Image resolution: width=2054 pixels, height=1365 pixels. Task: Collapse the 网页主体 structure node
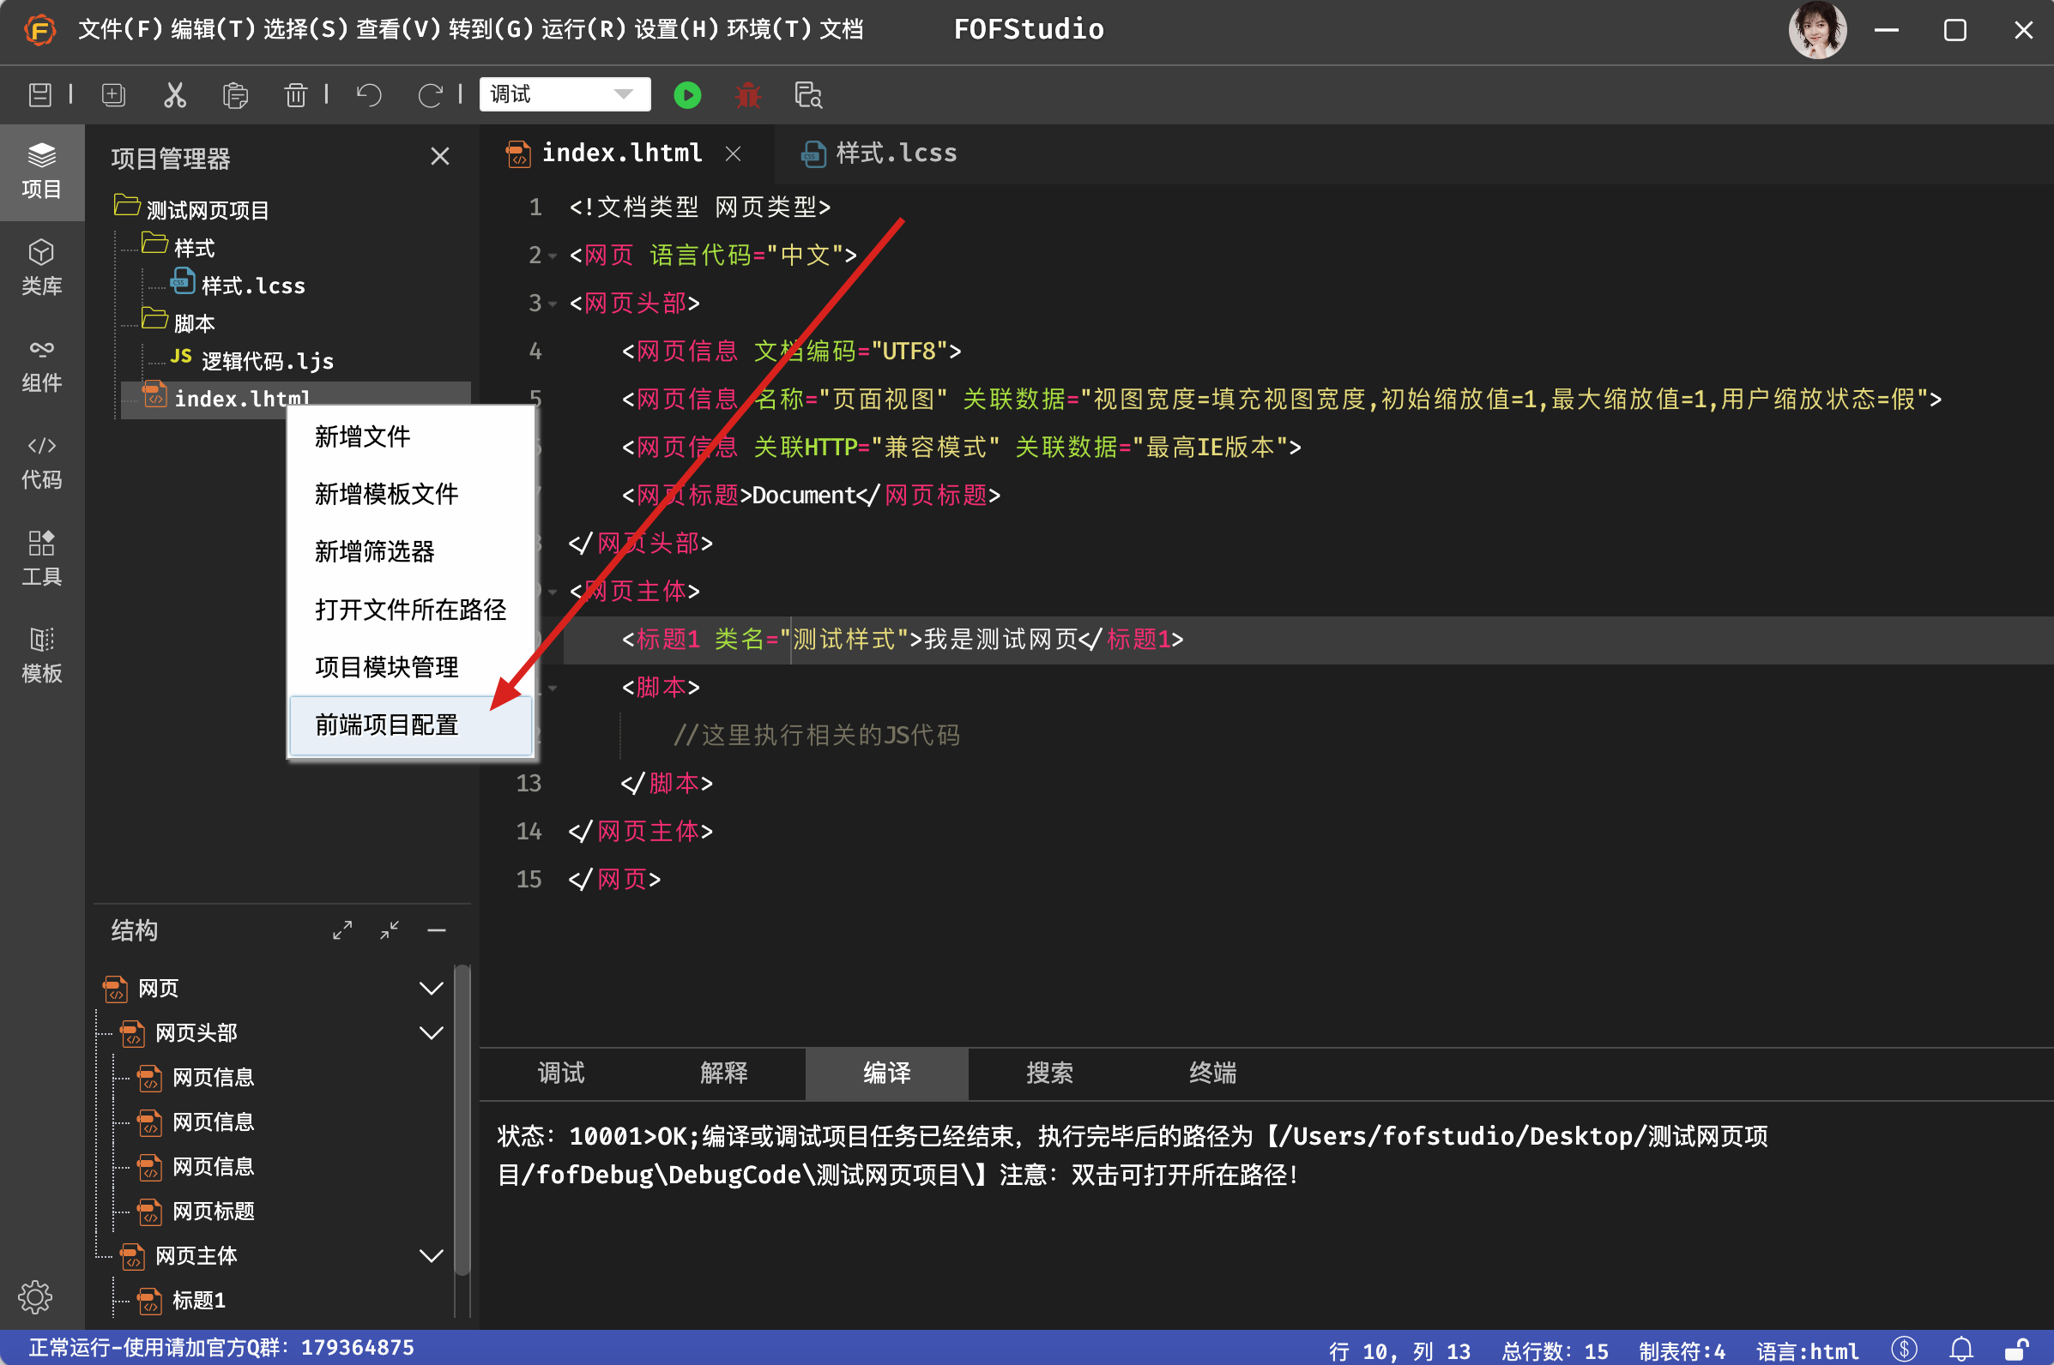[432, 1255]
